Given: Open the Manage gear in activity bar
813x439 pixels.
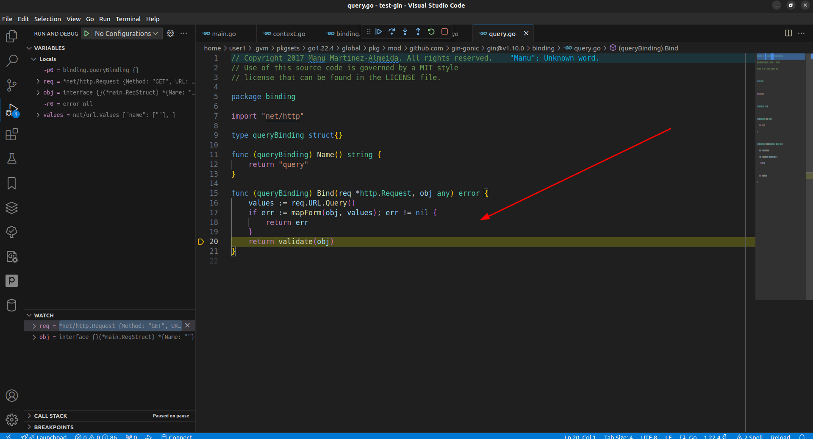Looking at the screenshot, I should click(12, 420).
